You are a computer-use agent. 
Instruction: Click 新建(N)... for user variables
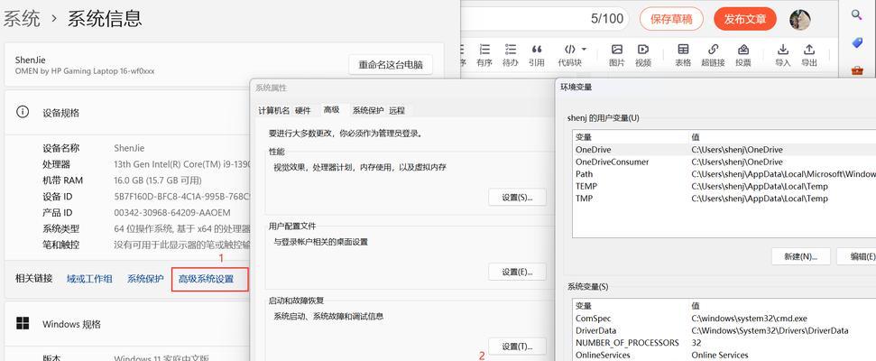click(x=800, y=256)
